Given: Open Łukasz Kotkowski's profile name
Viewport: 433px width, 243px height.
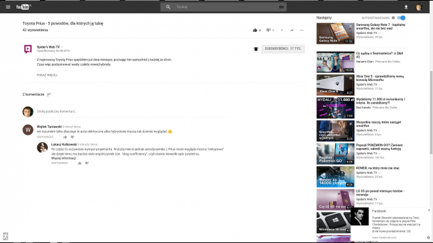Looking at the screenshot, I should click(64, 144).
